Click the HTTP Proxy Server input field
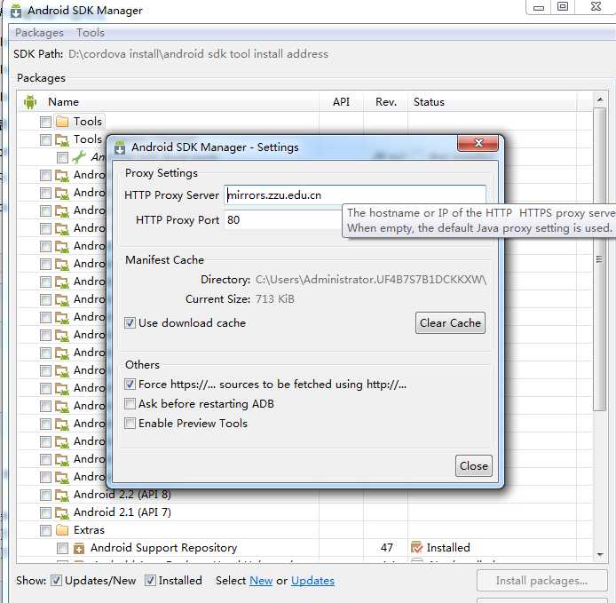Image resolution: width=616 pixels, height=603 pixels. tap(355, 195)
